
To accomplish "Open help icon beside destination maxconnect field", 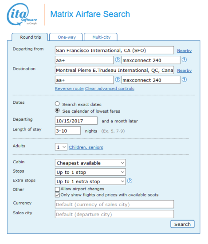I will [184, 80].
